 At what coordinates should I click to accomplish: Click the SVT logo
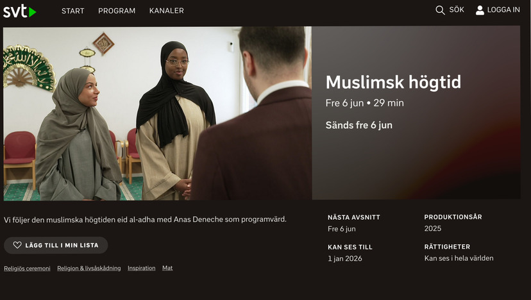click(20, 11)
